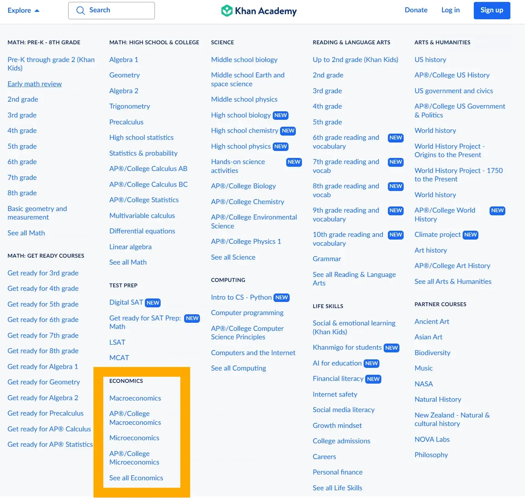Open College admissions
The width and height of the screenshot is (525, 498).
pos(341,441)
